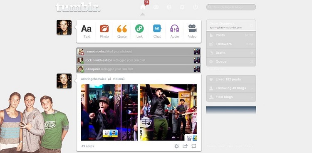The height and width of the screenshot is (153, 312).
Task: Expand the Find blogs arrow
Action: coord(252,97)
